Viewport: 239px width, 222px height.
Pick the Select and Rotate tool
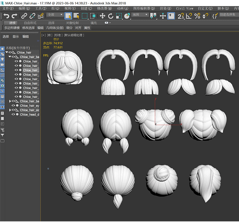pyautogui.click(x=111, y=16)
